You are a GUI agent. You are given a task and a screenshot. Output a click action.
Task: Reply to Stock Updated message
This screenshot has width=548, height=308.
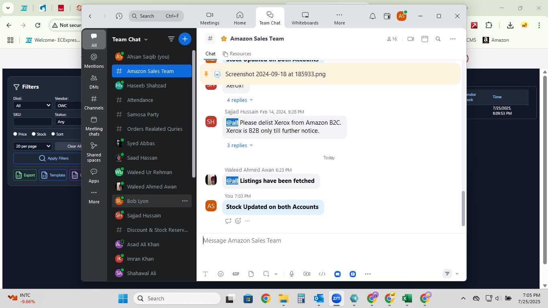tap(228, 221)
